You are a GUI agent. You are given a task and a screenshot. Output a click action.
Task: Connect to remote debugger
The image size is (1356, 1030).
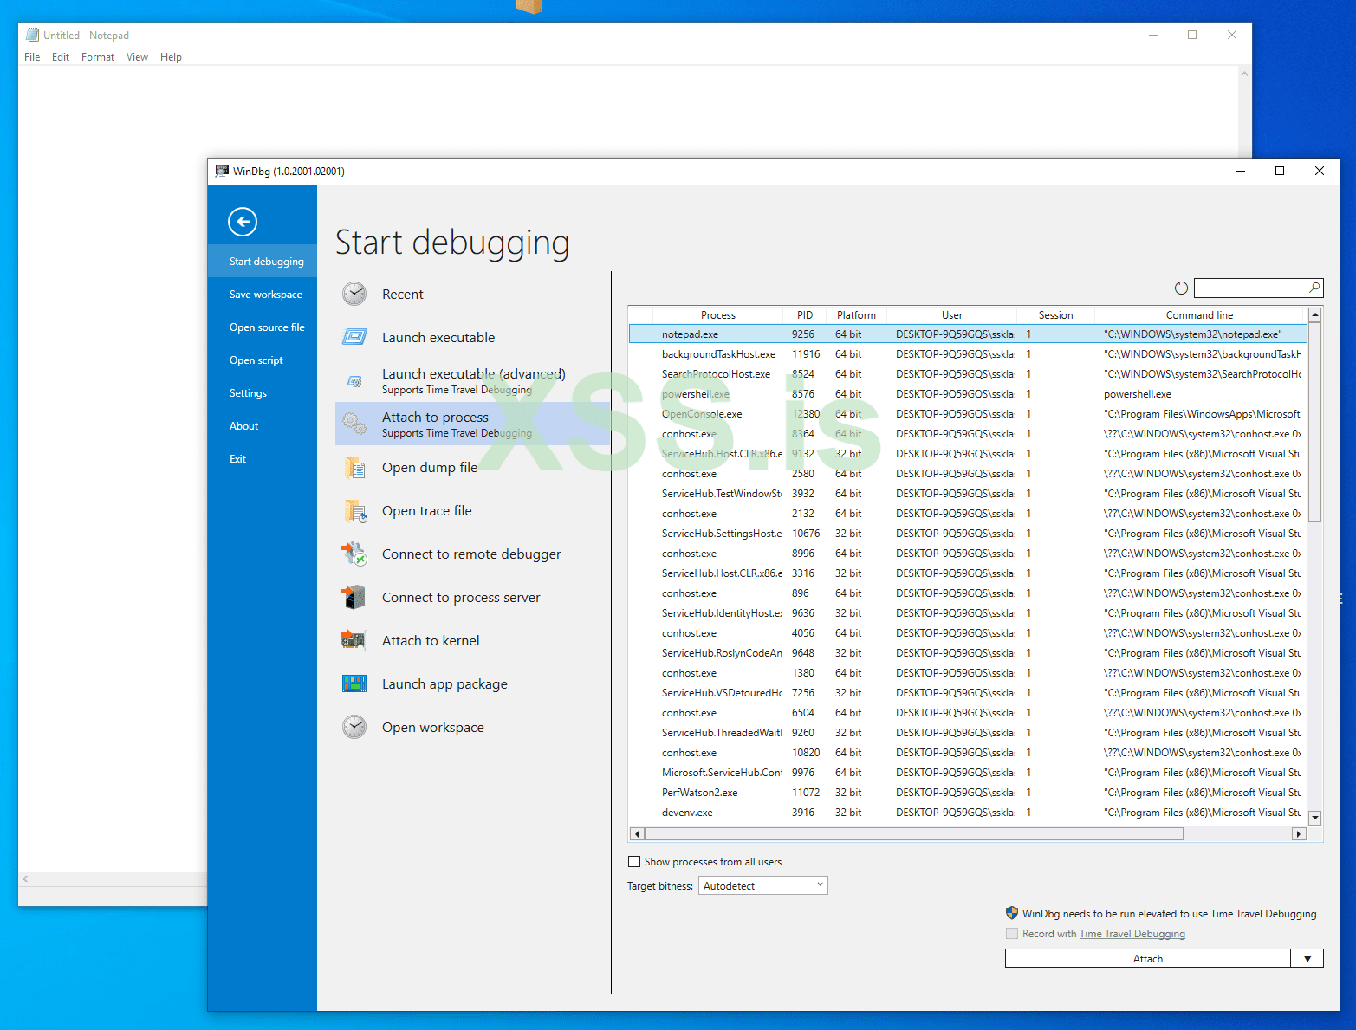[471, 554]
